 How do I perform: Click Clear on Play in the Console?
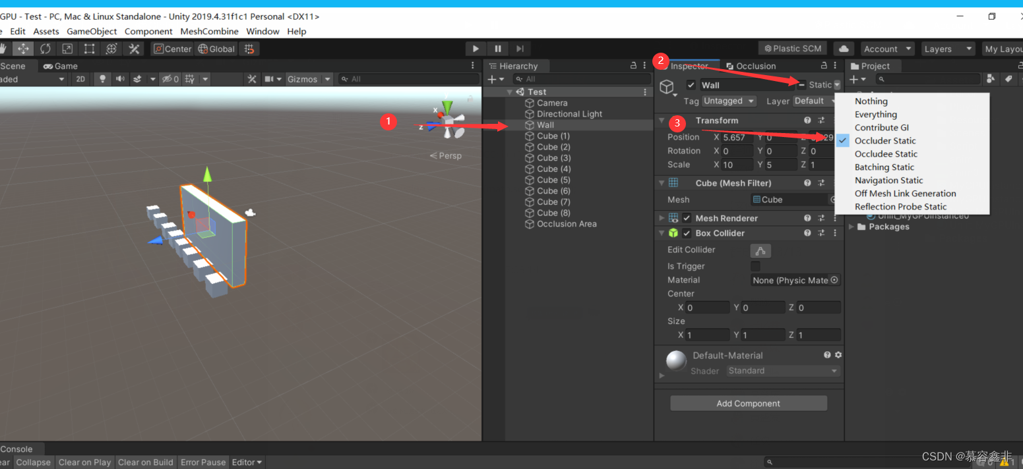point(84,462)
